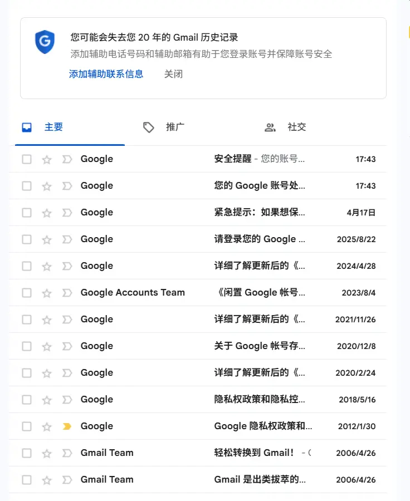
Task: Star the 2021/11/26 email
Action: coord(47,320)
